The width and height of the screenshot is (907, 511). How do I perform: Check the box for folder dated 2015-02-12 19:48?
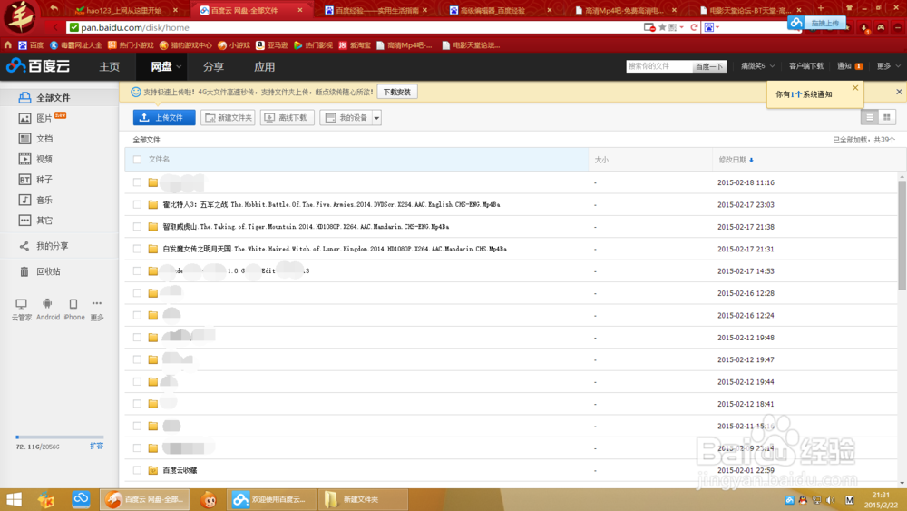[x=137, y=338]
